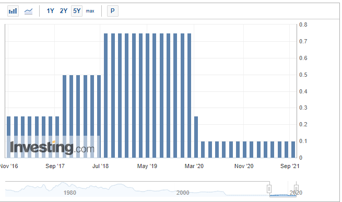Grab the right navigator range handle
The height and width of the screenshot is (202, 342).
(296, 188)
